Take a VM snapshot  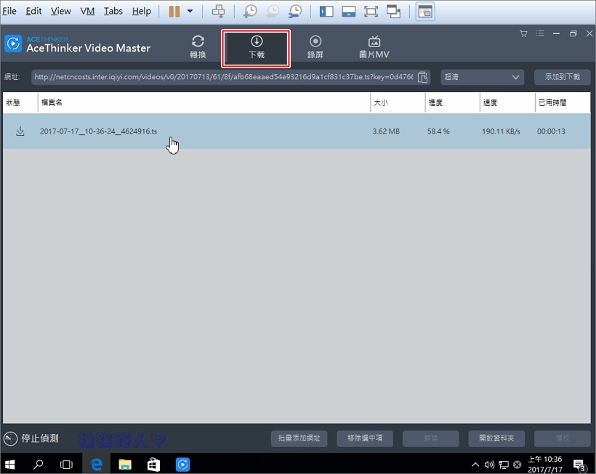point(250,12)
